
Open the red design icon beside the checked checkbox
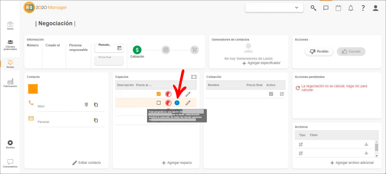click(168, 94)
